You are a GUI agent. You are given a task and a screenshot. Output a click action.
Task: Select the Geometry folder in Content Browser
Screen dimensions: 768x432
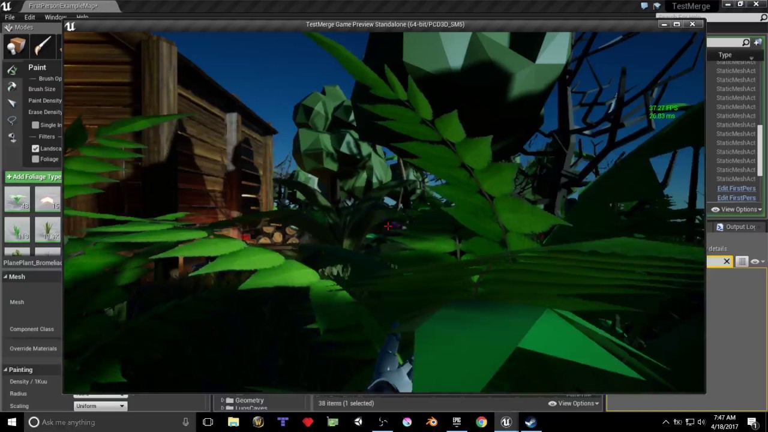tap(249, 400)
